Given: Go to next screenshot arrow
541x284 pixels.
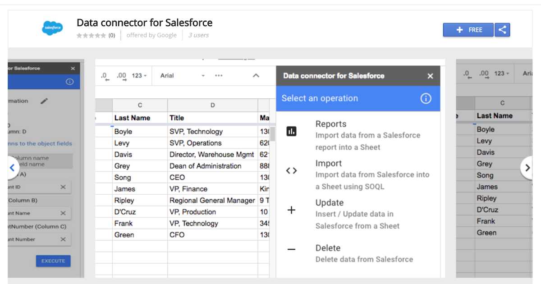Looking at the screenshot, I should (x=527, y=168).
